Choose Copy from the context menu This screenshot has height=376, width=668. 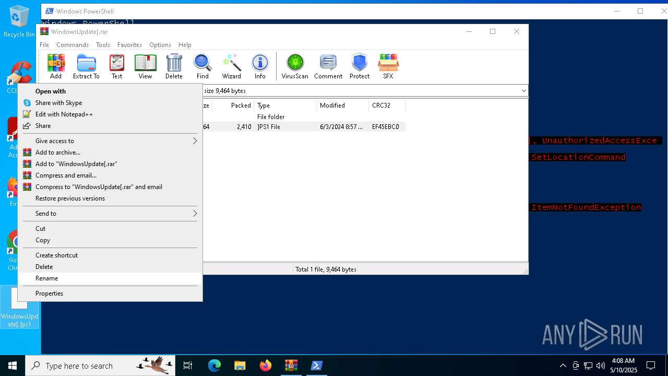(x=110, y=240)
